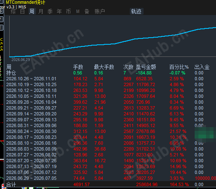
Task: Open the 年 yearly statistics tab
Action: click(x=59, y=11)
